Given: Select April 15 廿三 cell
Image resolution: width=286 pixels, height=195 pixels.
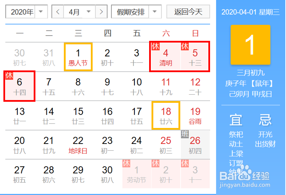Looking at the screenshot, I should click(78, 116).
